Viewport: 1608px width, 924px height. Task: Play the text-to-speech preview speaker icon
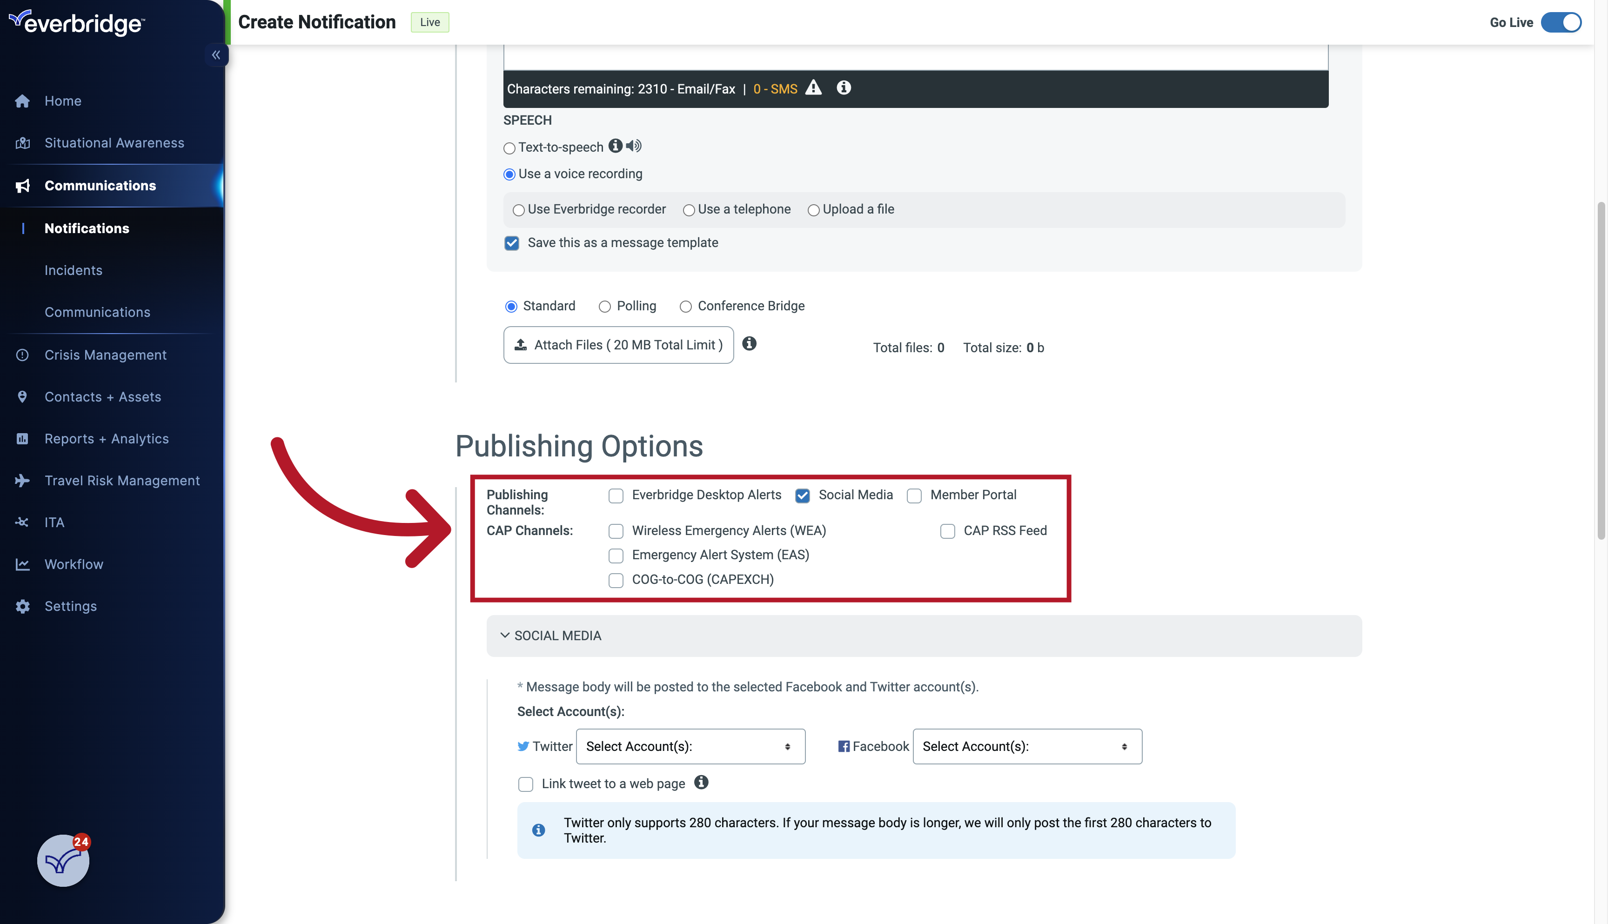coord(633,145)
